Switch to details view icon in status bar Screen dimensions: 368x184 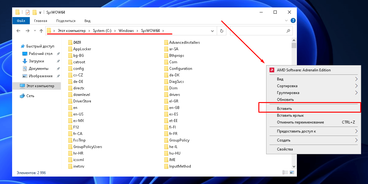tap(285, 173)
